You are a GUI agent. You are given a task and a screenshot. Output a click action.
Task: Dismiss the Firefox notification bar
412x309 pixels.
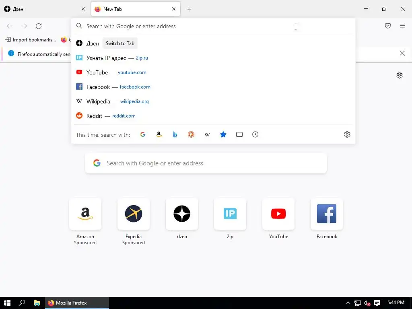[x=402, y=54]
